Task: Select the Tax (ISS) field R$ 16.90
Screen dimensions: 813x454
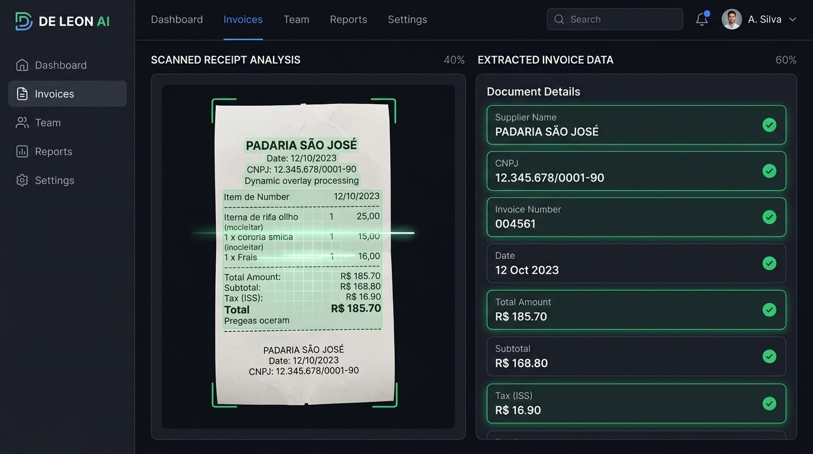Action: click(x=636, y=403)
